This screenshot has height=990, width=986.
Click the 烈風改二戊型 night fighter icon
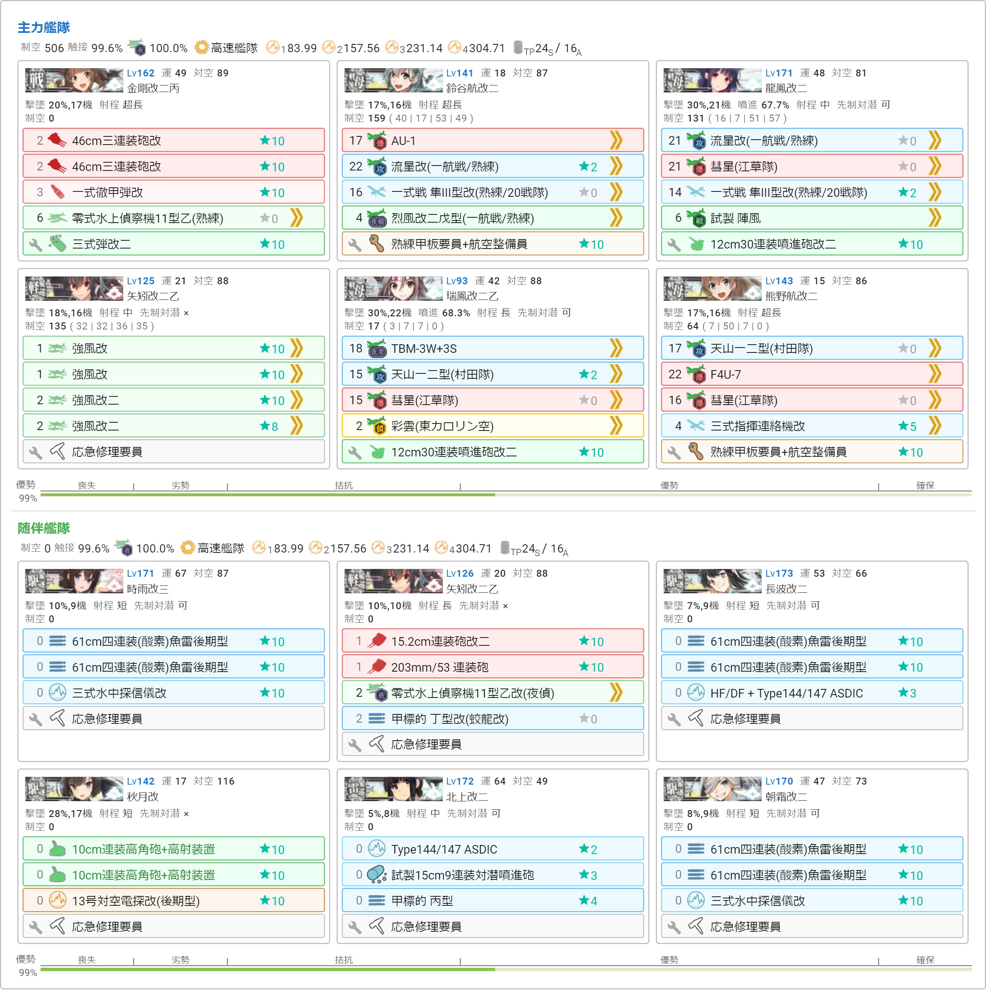point(377,218)
